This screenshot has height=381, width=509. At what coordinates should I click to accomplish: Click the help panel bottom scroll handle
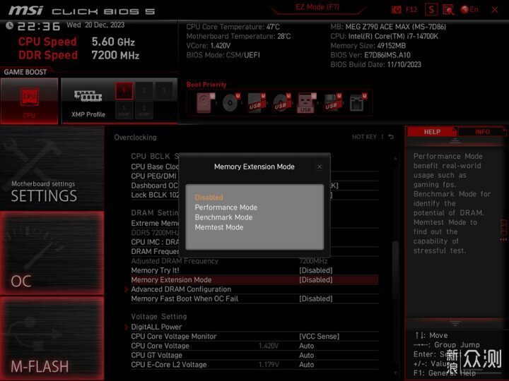(x=455, y=323)
